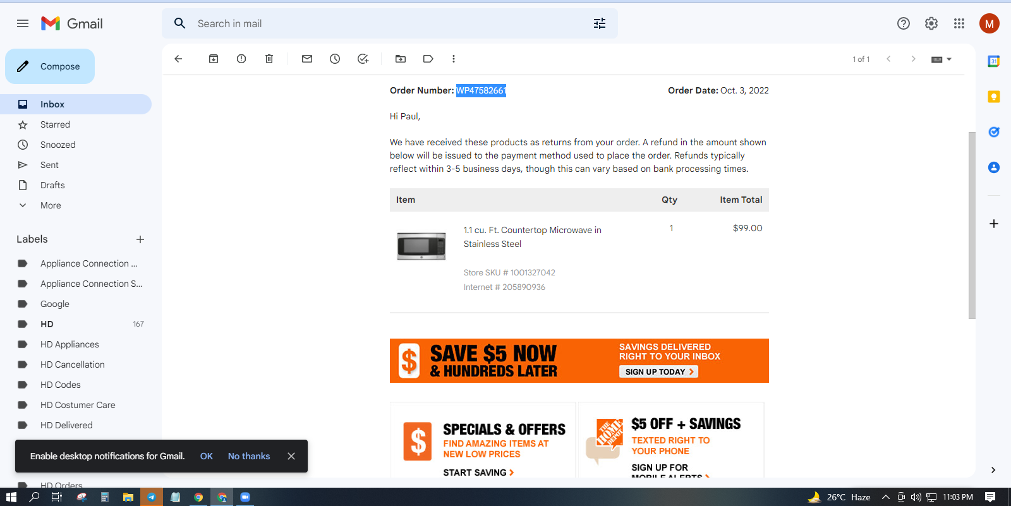Click the Compose button
Screen dimensions: 1011x506
point(50,66)
